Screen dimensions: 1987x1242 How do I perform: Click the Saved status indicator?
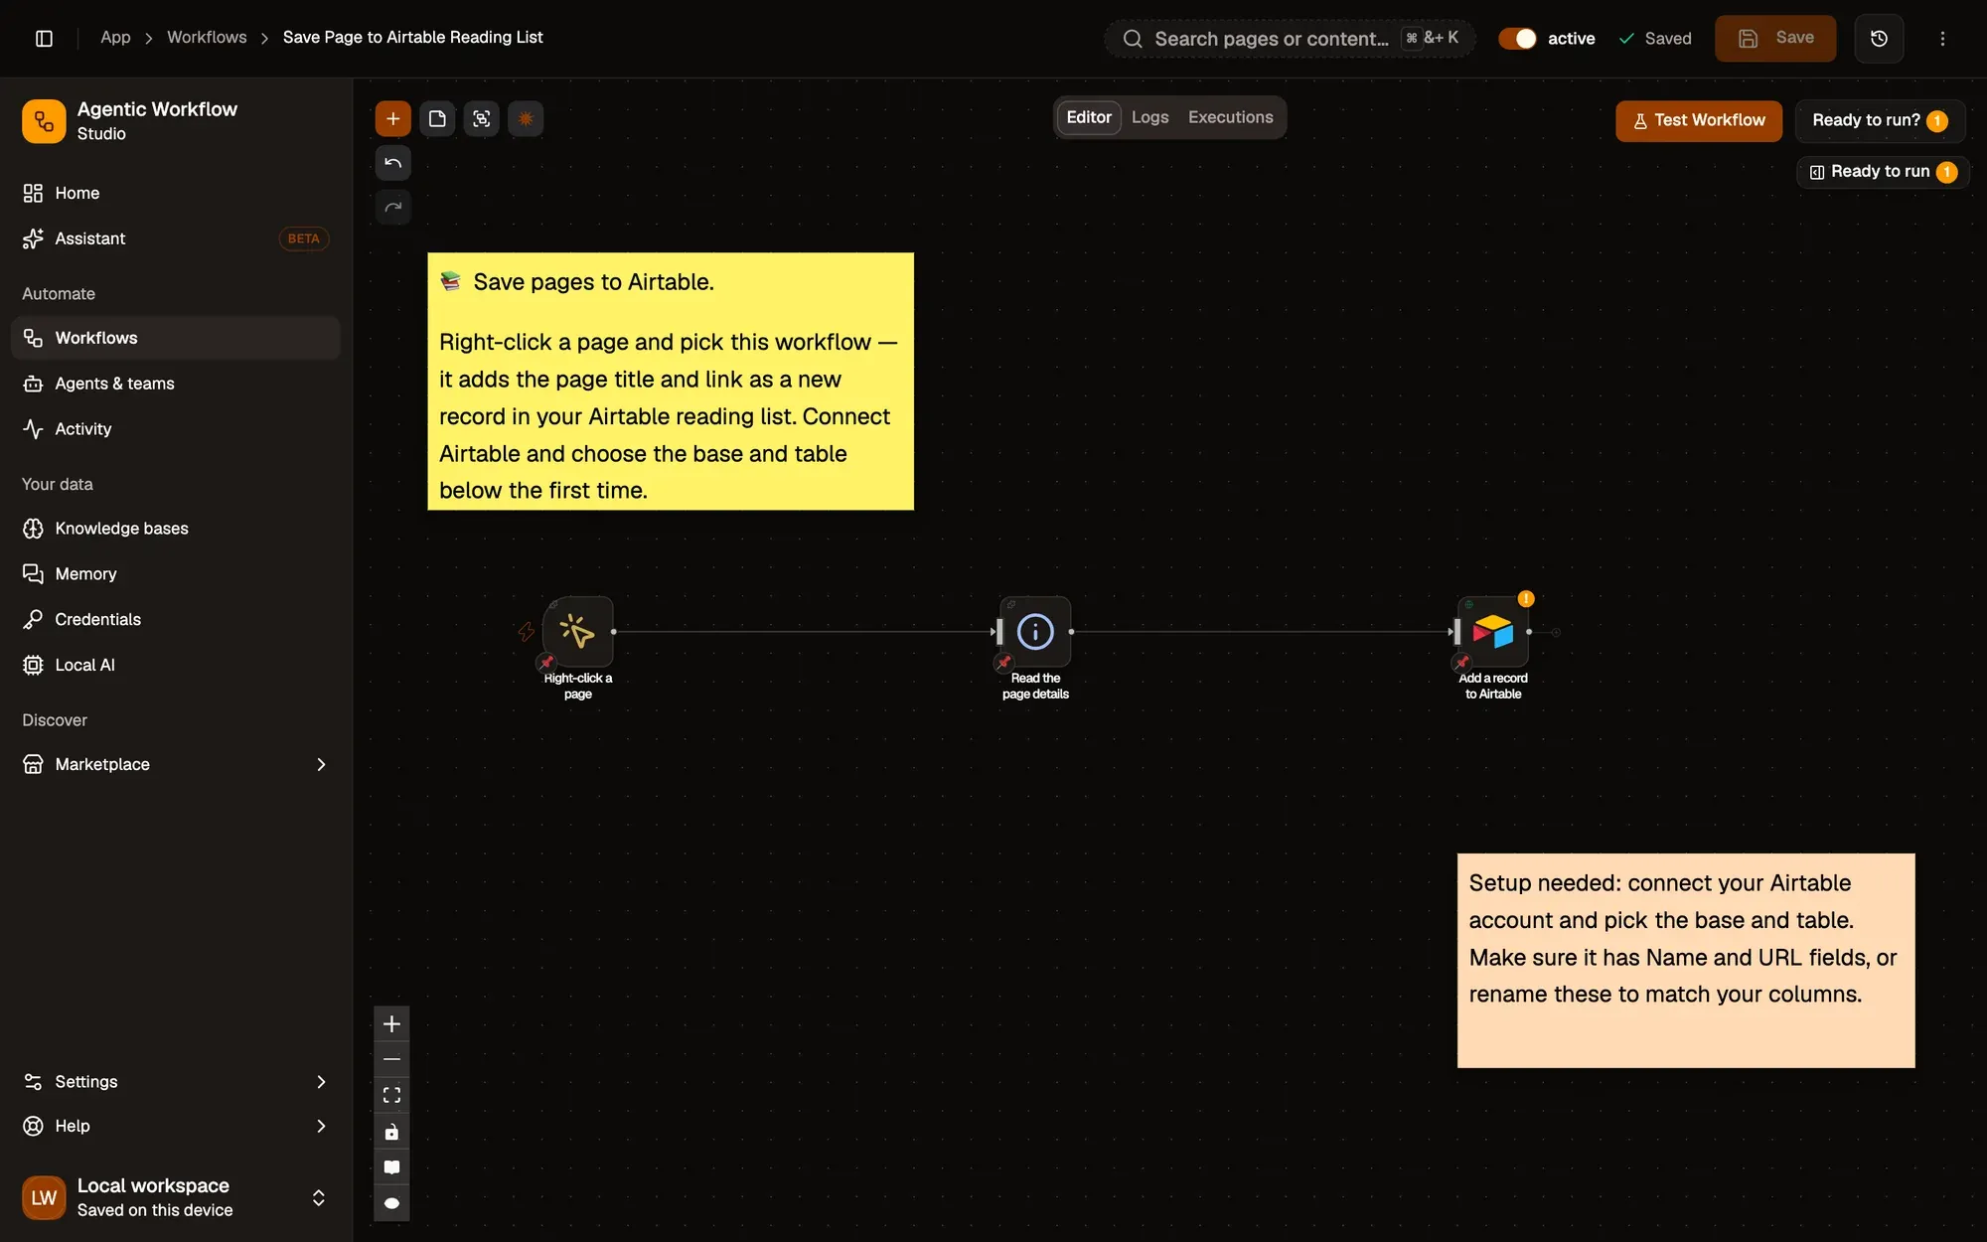click(x=1654, y=39)
